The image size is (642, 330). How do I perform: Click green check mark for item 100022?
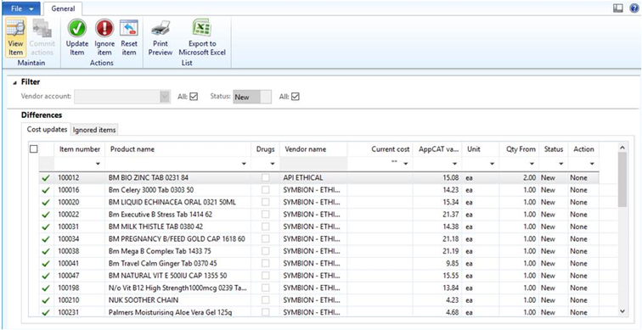(x=46, y=215)
